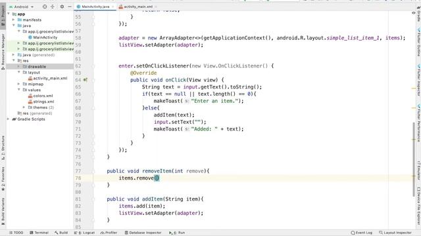Open the Profiler tool window
The height and width of the screenshot is (236, 421).
109,233
